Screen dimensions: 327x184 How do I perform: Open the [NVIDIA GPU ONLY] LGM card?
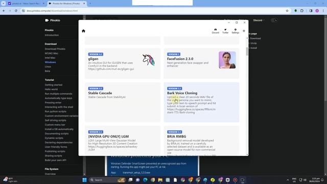123,141
